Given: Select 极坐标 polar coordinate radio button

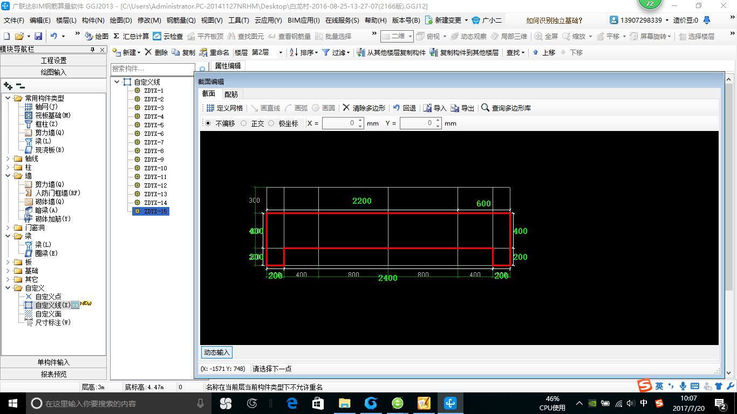Looking at the screenshot, I should click(x=271, y=123).
